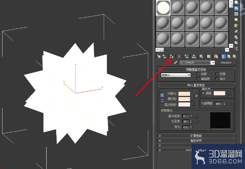Enable the 线框 (Wire) checkbox
Image resolution: width=245 pixels, height=169 pixels.
coord(198,74)
